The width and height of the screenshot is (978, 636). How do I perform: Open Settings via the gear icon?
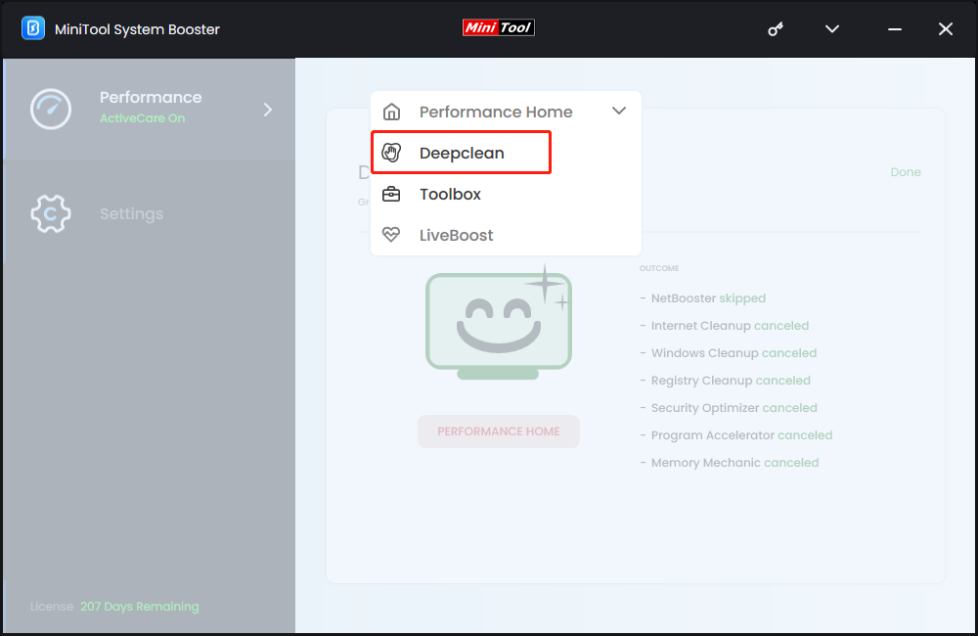[51, 213]
